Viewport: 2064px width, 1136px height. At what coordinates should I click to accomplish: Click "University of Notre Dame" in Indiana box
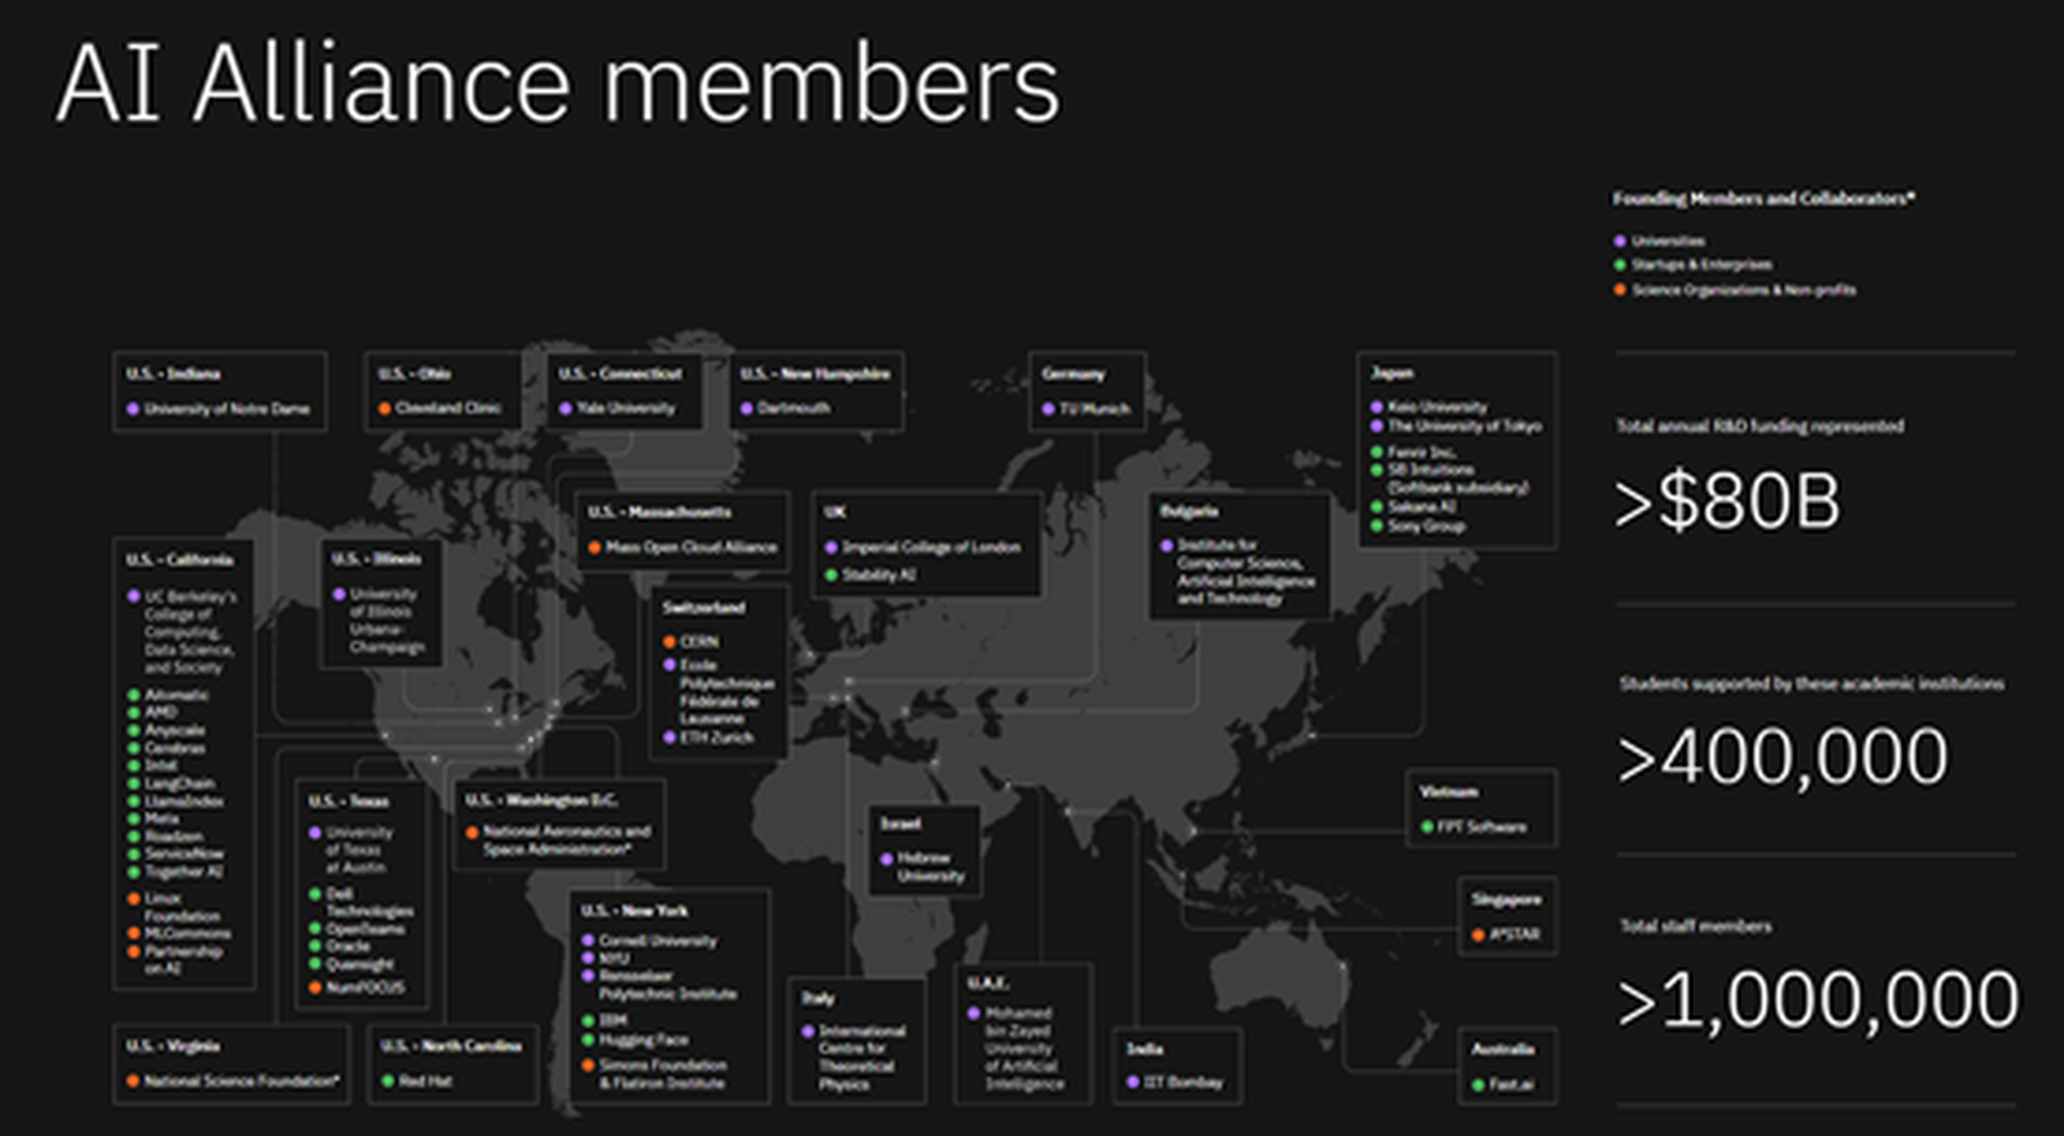coord(227,409)
